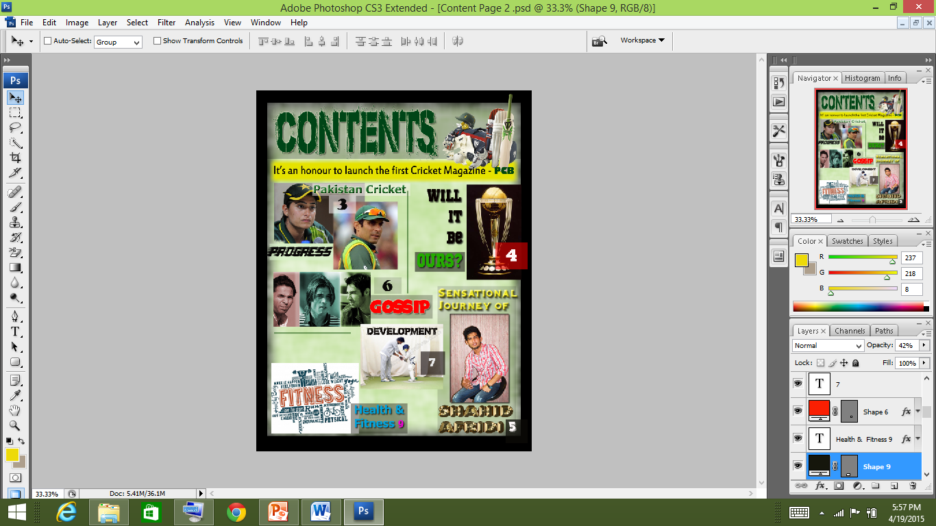Switch to the Histogram tab

point(862,78)
